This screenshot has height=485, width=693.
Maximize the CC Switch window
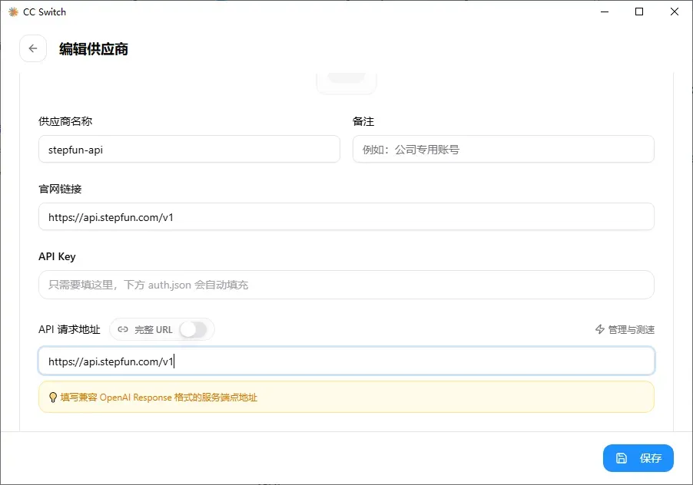(639, 12)
